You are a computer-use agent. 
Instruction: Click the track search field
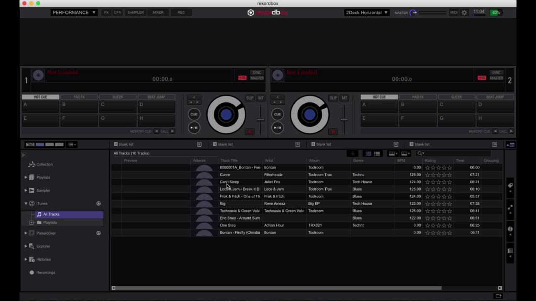pyautogui.click(x=454, y=153)
